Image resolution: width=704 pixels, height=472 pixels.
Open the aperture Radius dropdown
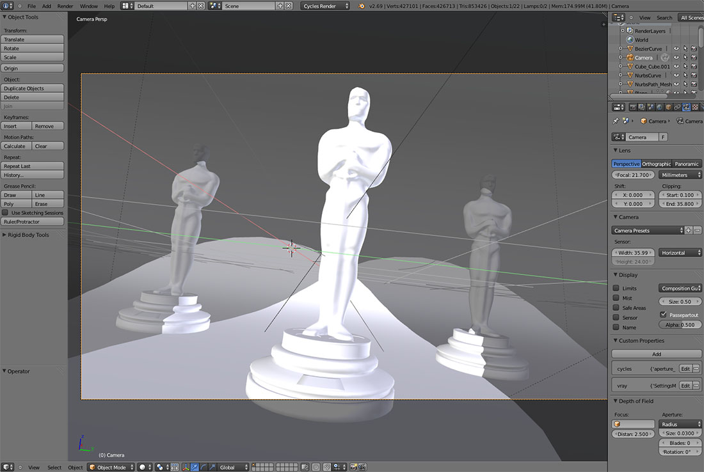[680, 424]
